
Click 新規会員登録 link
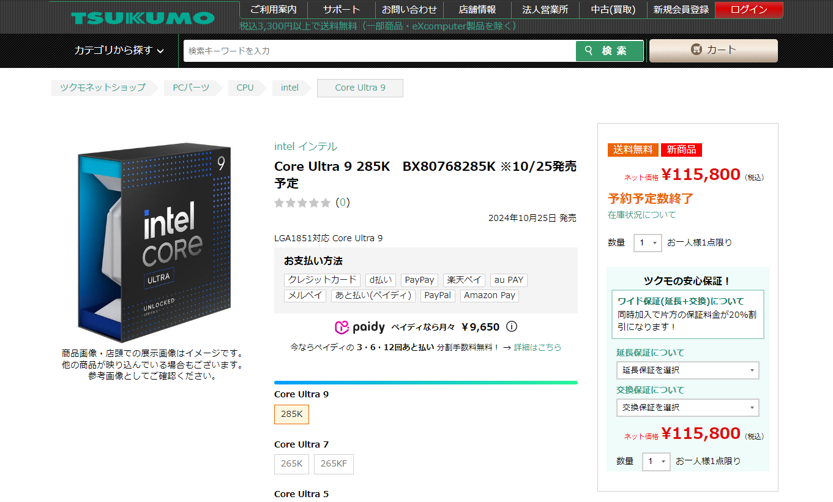click(681, 10)
